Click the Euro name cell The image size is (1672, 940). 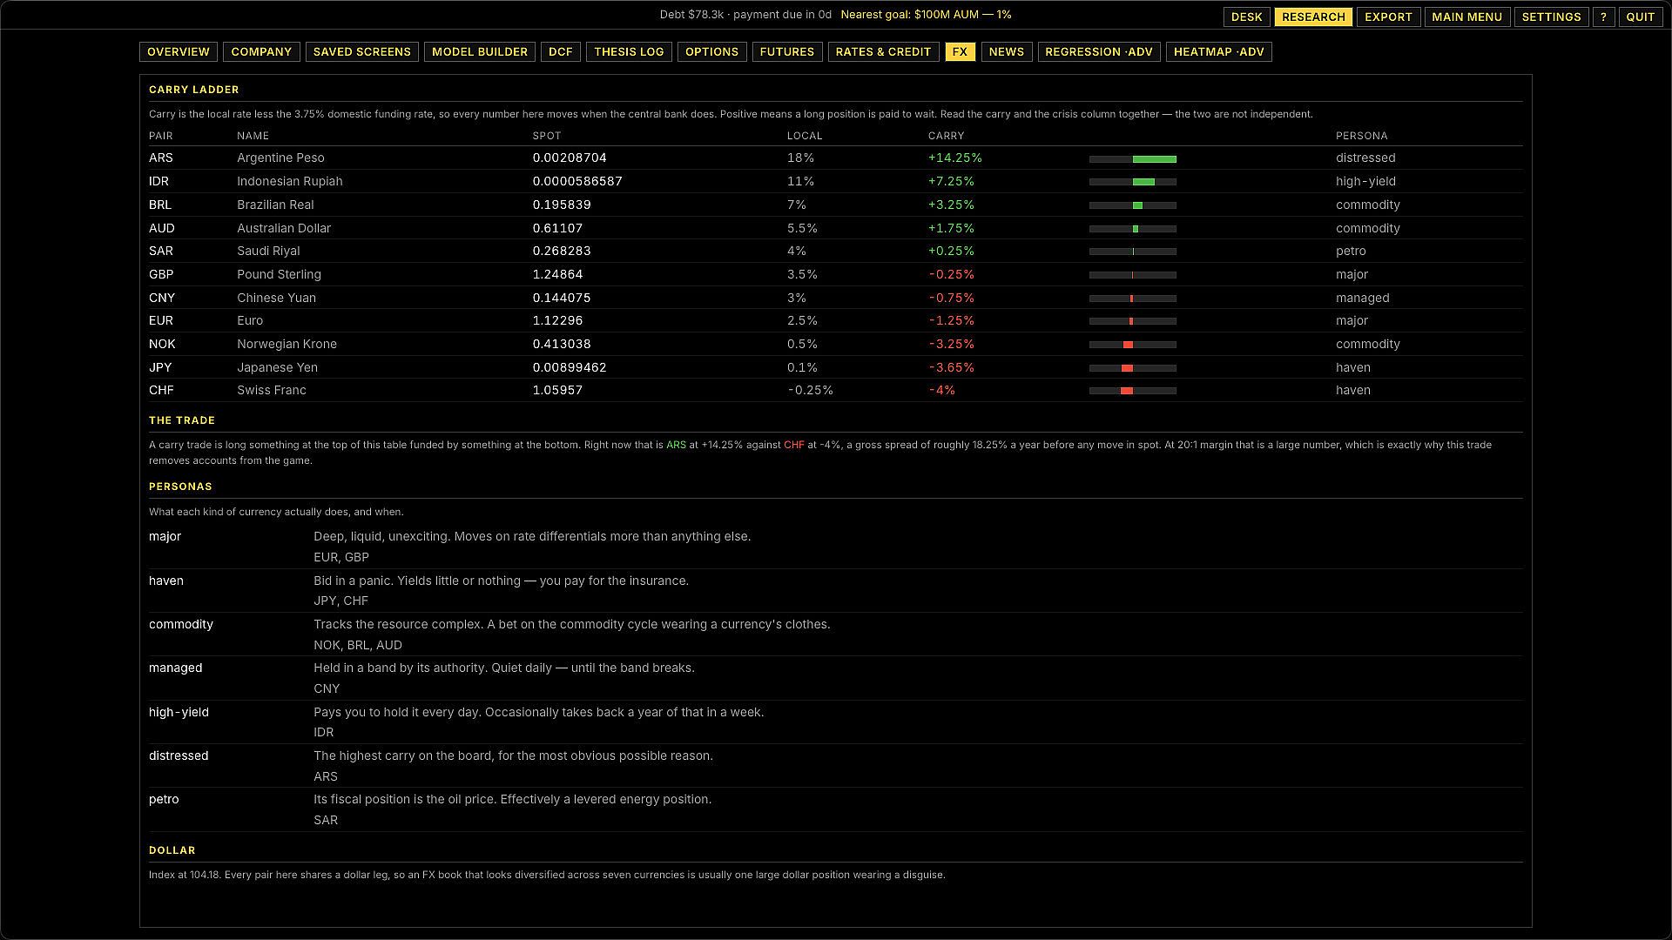250,320
